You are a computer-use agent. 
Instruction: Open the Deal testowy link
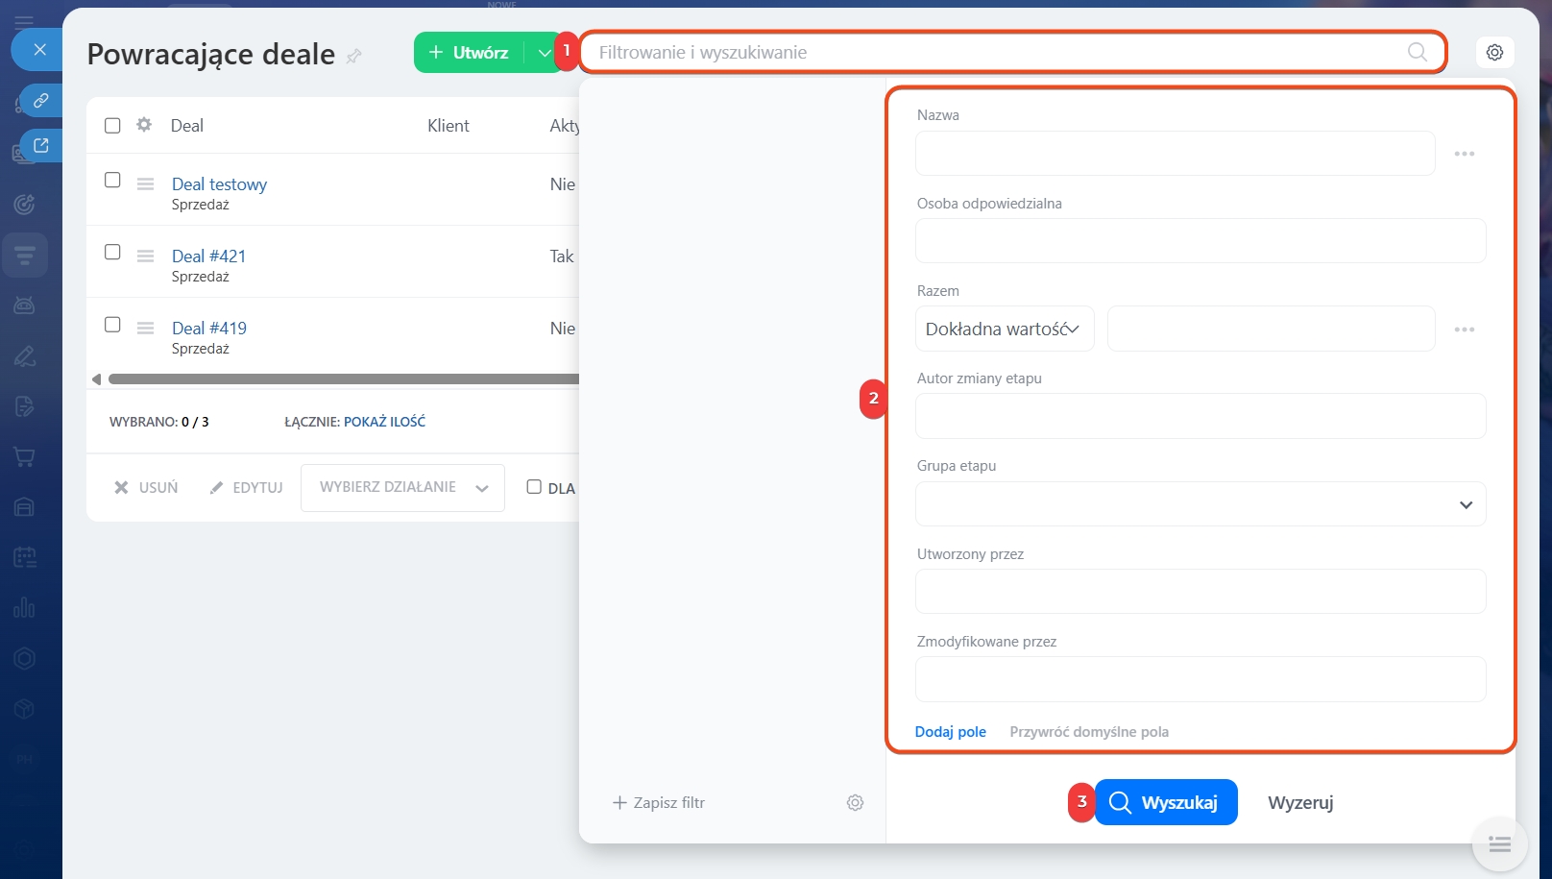click(219, 184)
